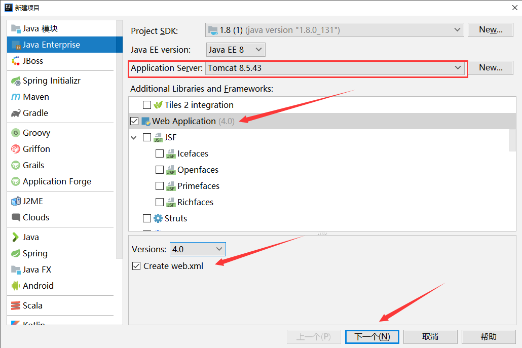Click the frameworks list vertical scrollbar
This screenshot has width=522, height=348.
[x=513, y=140]
